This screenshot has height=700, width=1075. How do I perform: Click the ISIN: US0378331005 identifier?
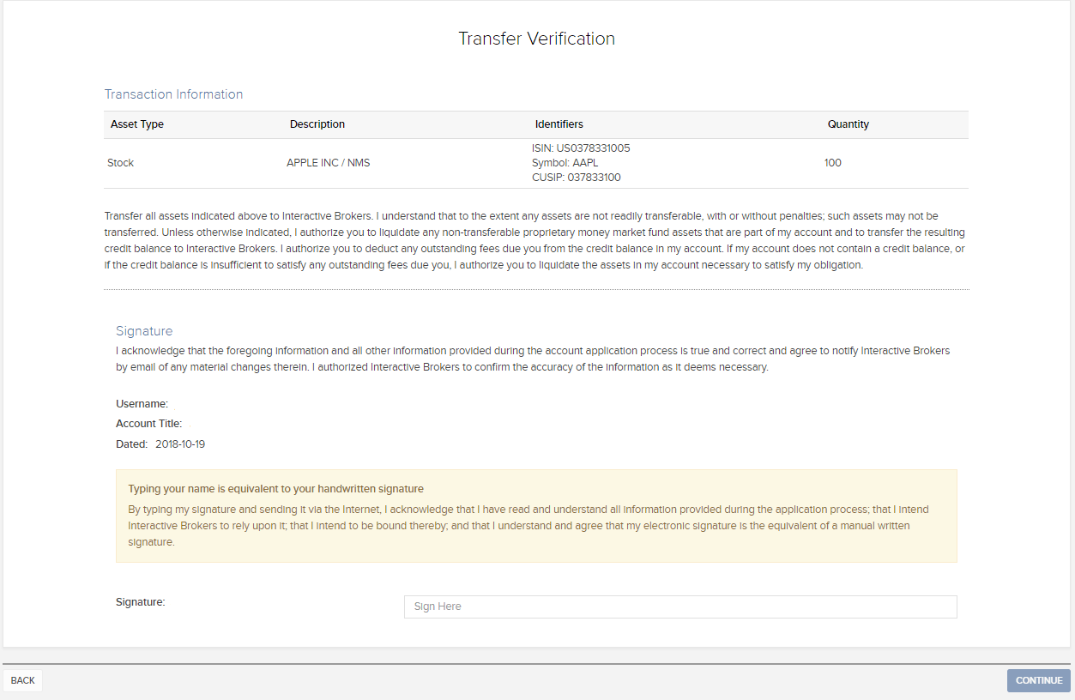pos(581,148)
